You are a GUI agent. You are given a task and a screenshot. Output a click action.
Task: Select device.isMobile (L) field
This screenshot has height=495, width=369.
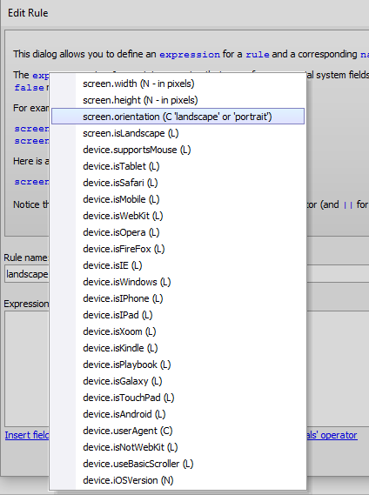(x=178, y=199)
